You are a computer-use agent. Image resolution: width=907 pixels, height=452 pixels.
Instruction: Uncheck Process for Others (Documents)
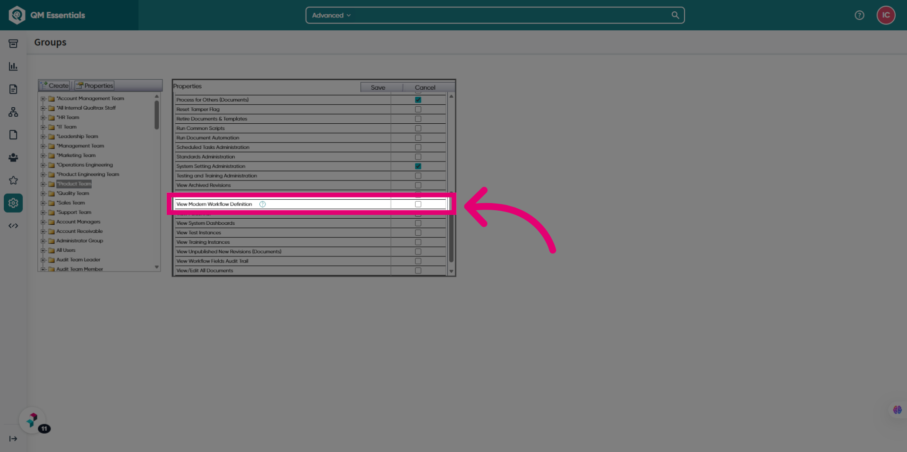pos(418,100)
